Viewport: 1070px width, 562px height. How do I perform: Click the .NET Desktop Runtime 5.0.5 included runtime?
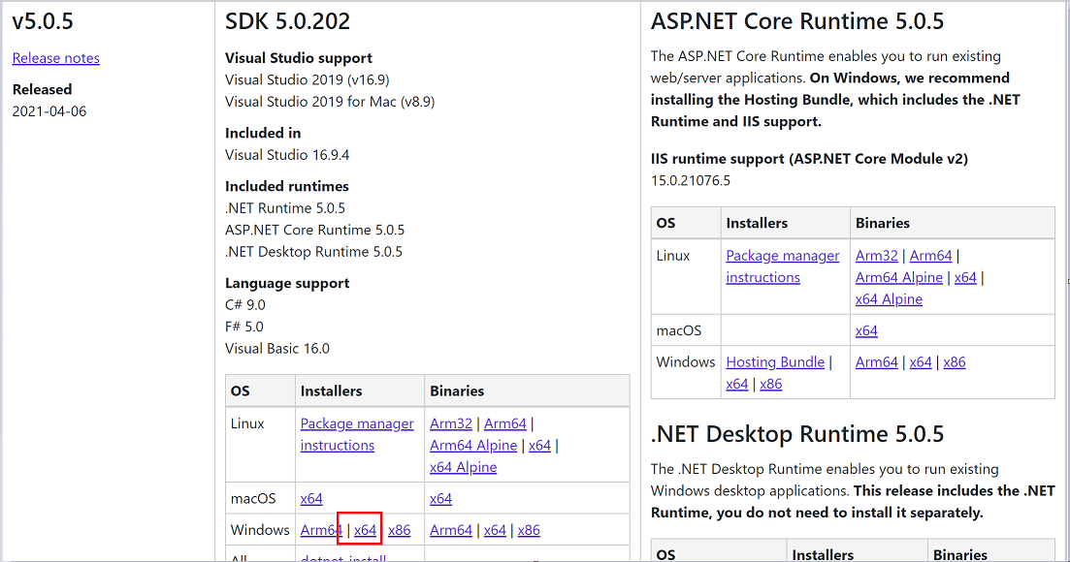[313, 251]
